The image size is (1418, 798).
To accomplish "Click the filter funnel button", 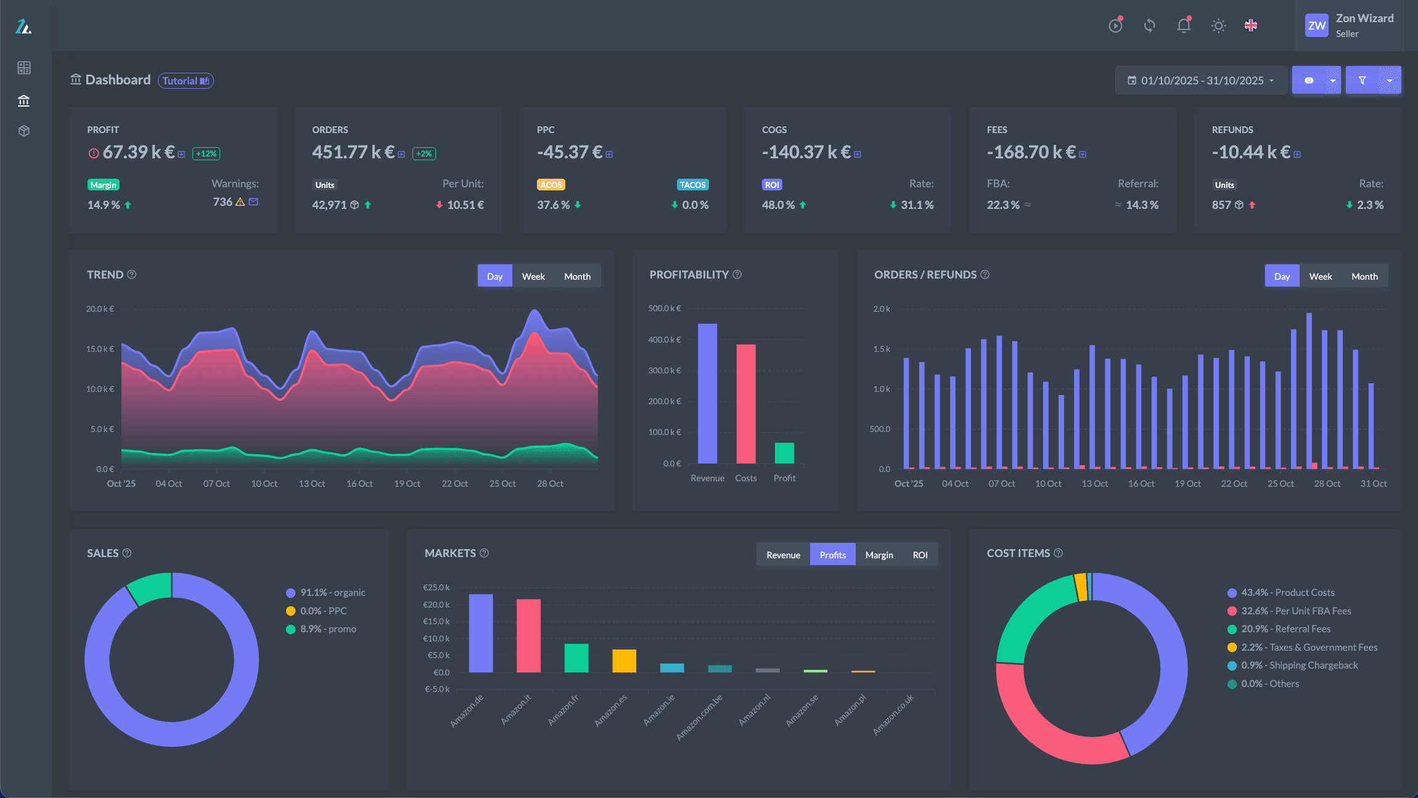I will click(1362, 80).
